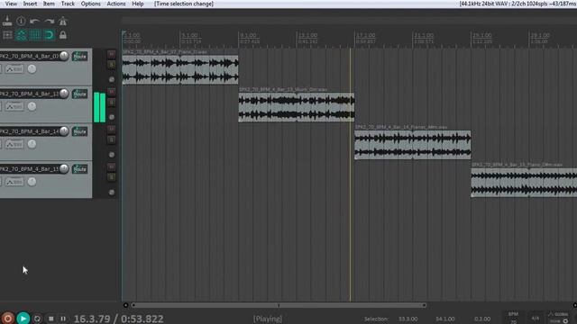The image size is (577, 324).
Task: Open the Help menu
Action: tap(138, 4)
